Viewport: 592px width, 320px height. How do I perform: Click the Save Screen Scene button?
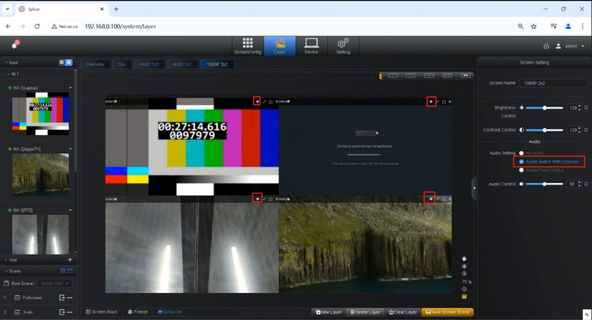[x=447, y=312]
